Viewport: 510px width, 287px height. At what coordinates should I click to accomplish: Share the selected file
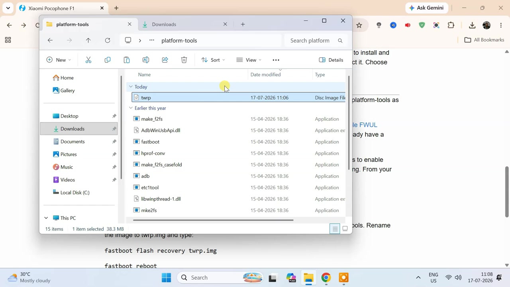[165, 60]
